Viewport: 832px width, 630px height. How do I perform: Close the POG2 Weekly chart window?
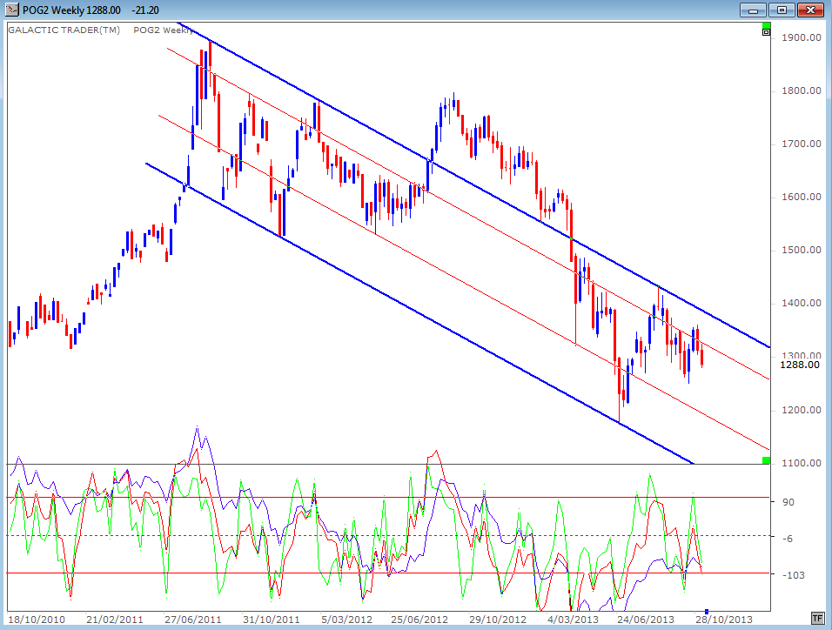(810, 10)
